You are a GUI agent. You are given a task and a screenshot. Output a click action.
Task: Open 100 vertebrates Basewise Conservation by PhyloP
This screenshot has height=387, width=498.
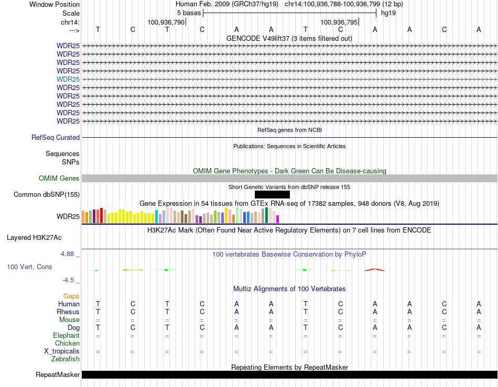coord(289,254)
